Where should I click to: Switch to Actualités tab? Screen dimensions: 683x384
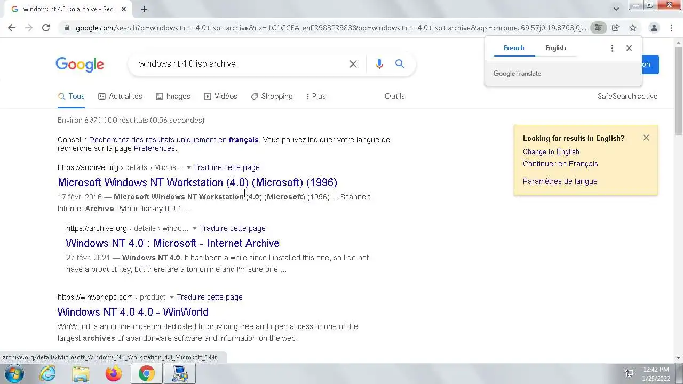pos(120,97)
